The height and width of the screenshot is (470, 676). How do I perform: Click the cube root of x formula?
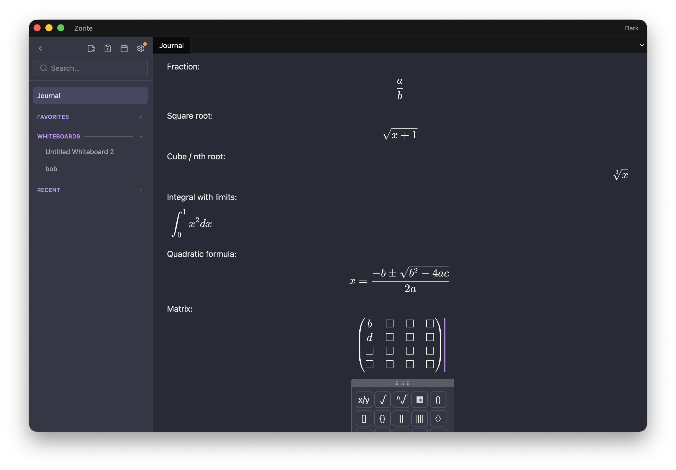pos(621,175)
